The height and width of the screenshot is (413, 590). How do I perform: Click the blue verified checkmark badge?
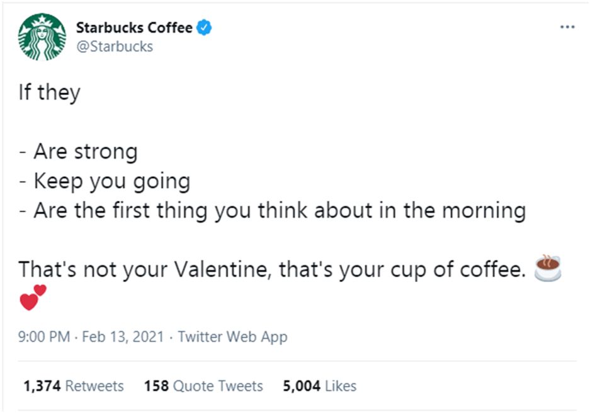(x=205, y=28)
